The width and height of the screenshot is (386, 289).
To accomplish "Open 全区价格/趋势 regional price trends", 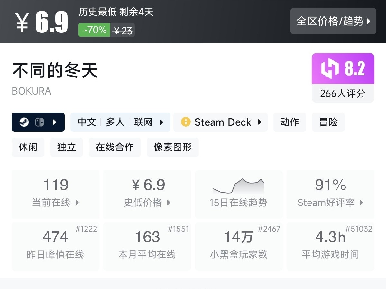I will pos(333,21).
